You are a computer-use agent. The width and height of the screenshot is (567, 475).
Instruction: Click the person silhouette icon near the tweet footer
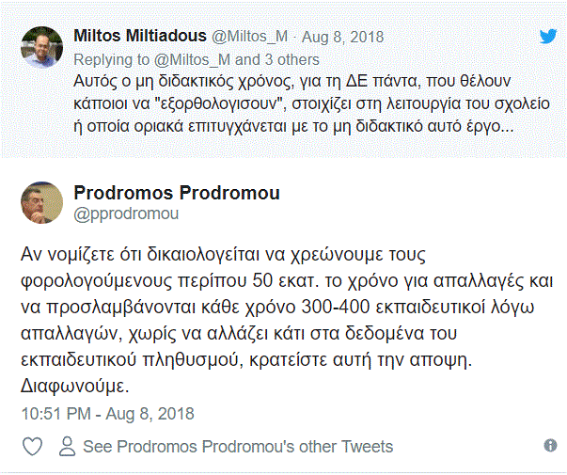point(68,446)
